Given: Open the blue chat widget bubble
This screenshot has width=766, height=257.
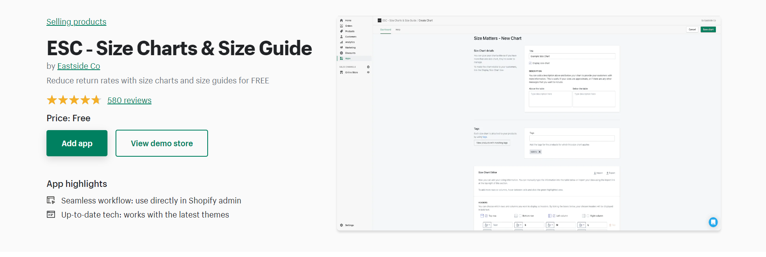Looking at the screenshot, I should tap(713, 222).
